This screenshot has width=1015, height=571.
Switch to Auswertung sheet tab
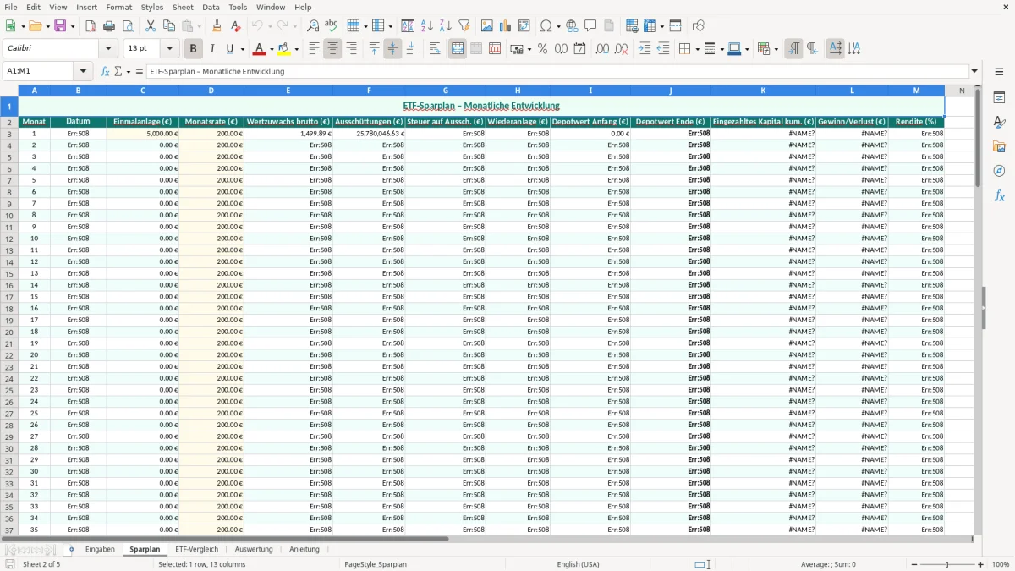254,549
